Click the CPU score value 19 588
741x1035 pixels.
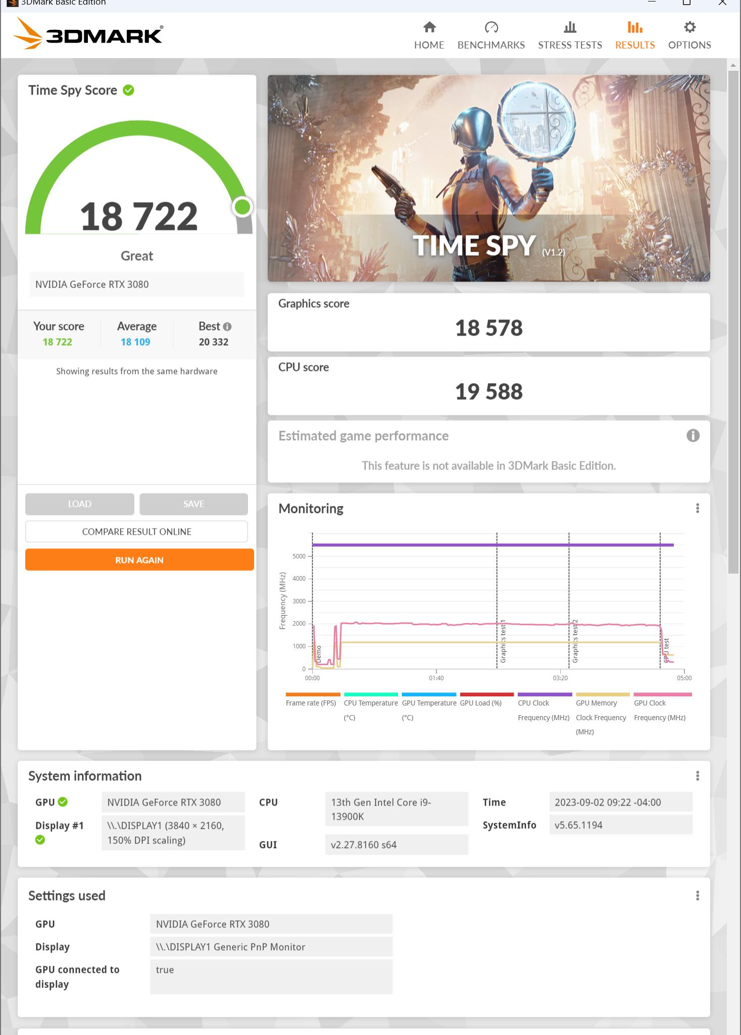click(x=489, y=392)
